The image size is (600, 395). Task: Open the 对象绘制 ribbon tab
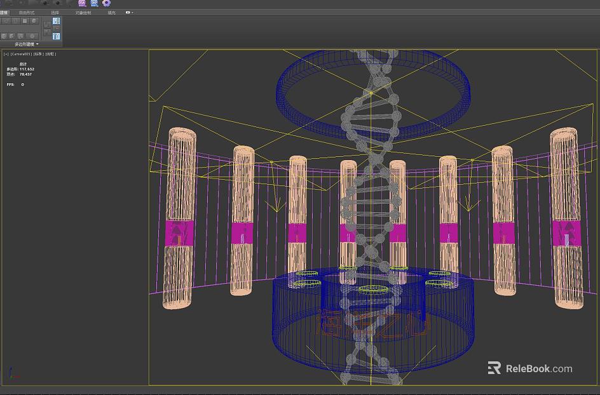[83, 13]
